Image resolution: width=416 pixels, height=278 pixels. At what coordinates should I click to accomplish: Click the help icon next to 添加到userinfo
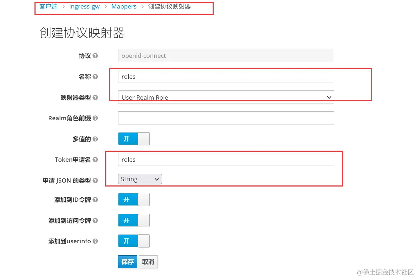pyautogui.click(x=95, y=241)
